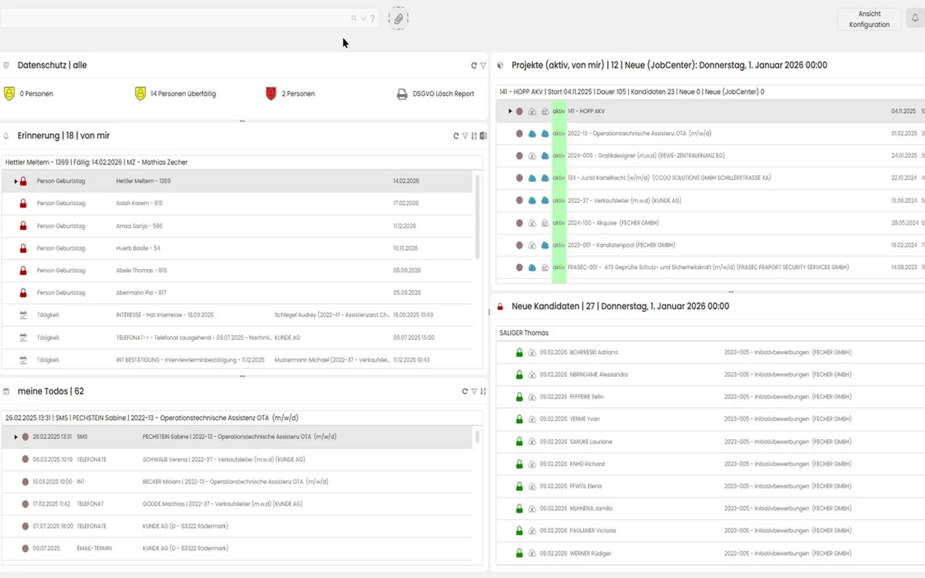This screenshot has width=925, height=578.
Task: Select candidate PAULANER Victoria
Action: point(711,531)
